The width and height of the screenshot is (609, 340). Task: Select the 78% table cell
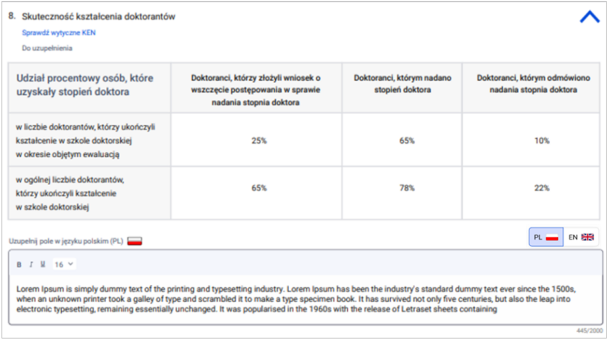[x=402, y=193]
